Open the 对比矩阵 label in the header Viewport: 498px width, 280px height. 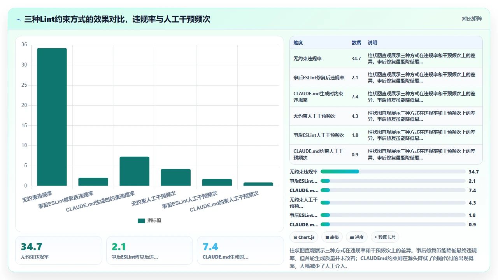472,19
